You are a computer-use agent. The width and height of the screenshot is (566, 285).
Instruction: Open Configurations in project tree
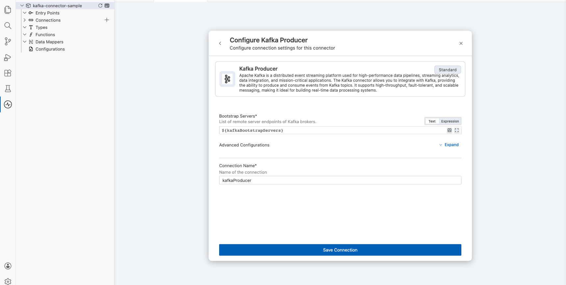[x=50, y=49]
